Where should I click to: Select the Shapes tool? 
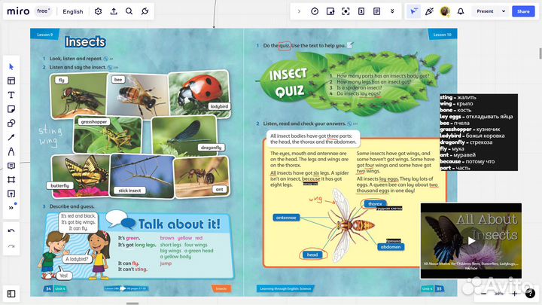11,124
